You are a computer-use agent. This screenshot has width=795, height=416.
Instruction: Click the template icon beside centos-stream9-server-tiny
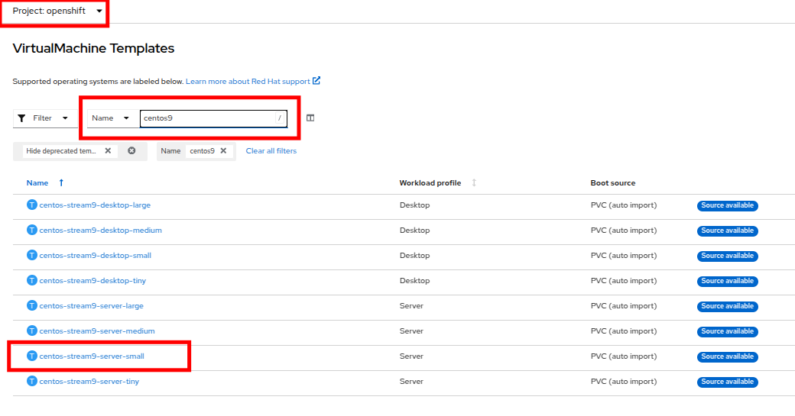(32, 382)
